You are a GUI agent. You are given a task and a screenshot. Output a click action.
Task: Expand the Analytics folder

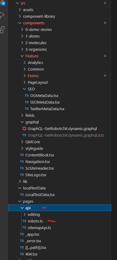coord(25,63)
